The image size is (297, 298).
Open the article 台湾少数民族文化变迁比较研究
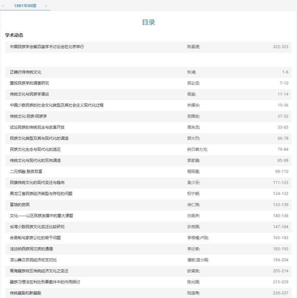pyautogui.click(x=39, y=227)
